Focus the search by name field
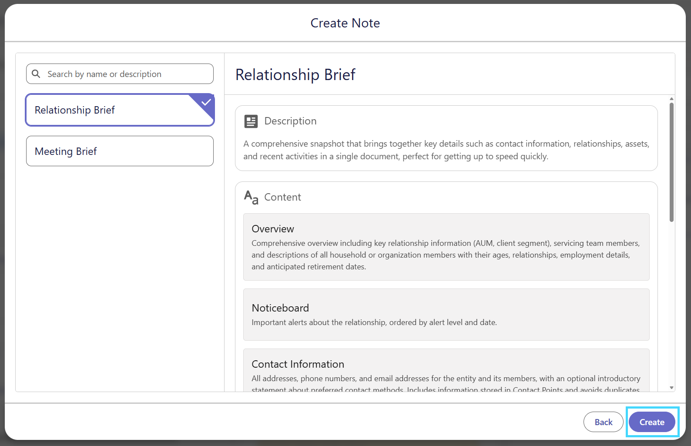Image resolution: width=691 pixels, height=446 pixels. click(x=120, y=74)
